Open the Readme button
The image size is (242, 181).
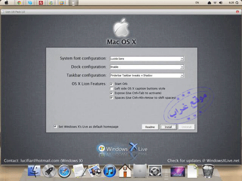coord(150,127)
